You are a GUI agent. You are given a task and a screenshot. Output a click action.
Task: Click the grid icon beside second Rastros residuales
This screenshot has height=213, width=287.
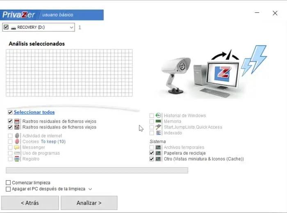coord(17,127)
